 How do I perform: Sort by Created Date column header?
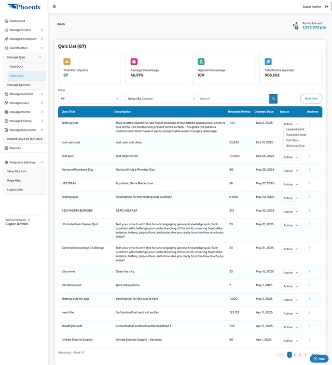(x=264, y=112)
